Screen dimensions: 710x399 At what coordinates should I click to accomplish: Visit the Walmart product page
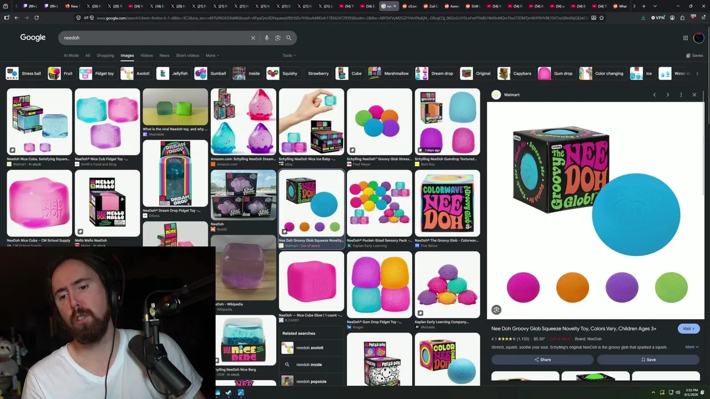pyautogui.click(x=688, y=329)
